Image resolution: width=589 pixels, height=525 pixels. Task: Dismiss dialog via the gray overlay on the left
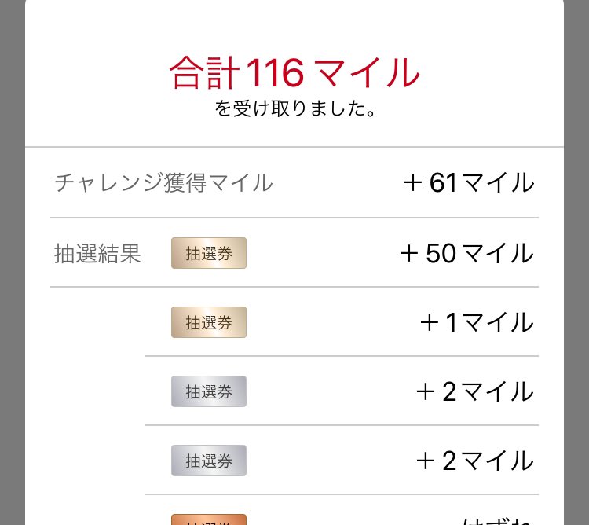pyautogui.click(x=13, y=262)
